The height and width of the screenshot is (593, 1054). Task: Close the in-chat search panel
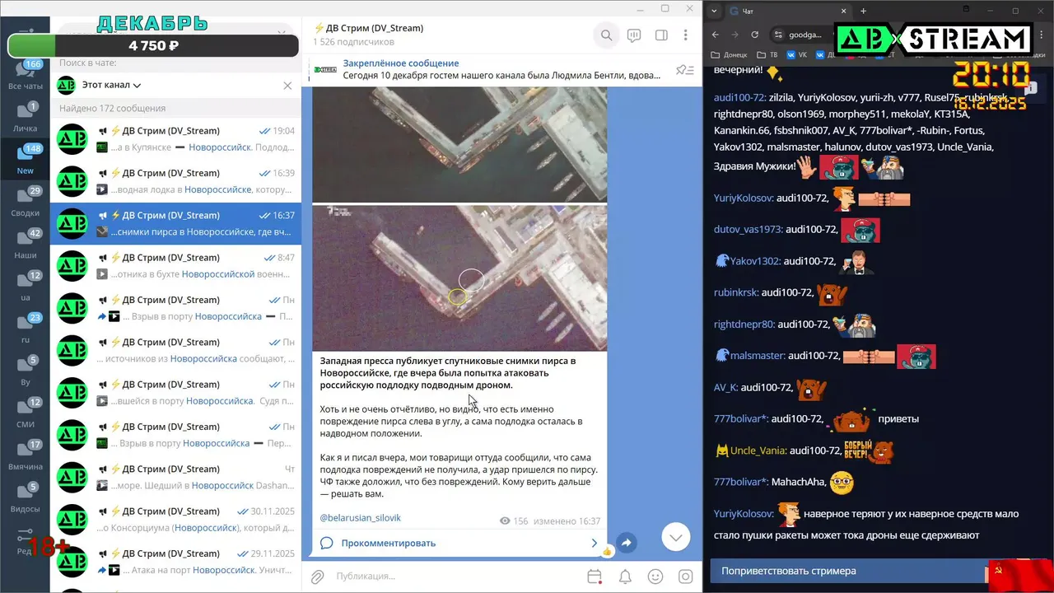coord(287,85)
